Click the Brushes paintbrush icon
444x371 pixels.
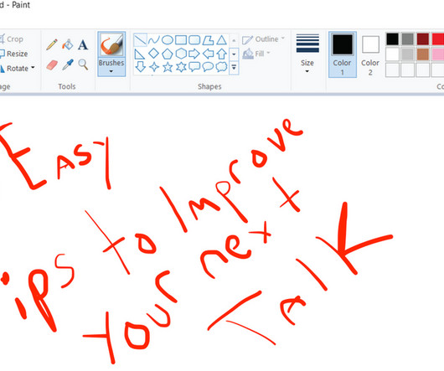pyautogui.click(x=111, y=44)
